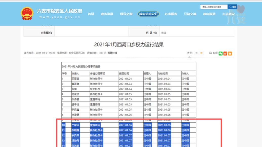Click applicant 林澄静 in row 8

[x=75, y=115]
